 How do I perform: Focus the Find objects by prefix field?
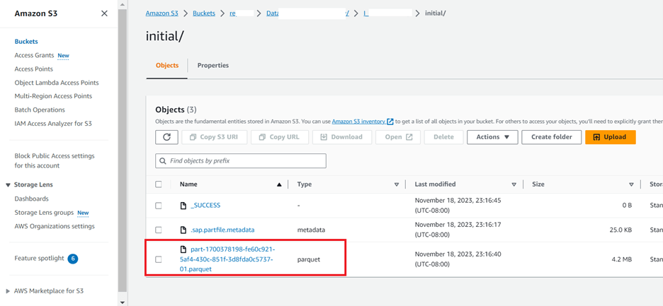pos(241,161)
